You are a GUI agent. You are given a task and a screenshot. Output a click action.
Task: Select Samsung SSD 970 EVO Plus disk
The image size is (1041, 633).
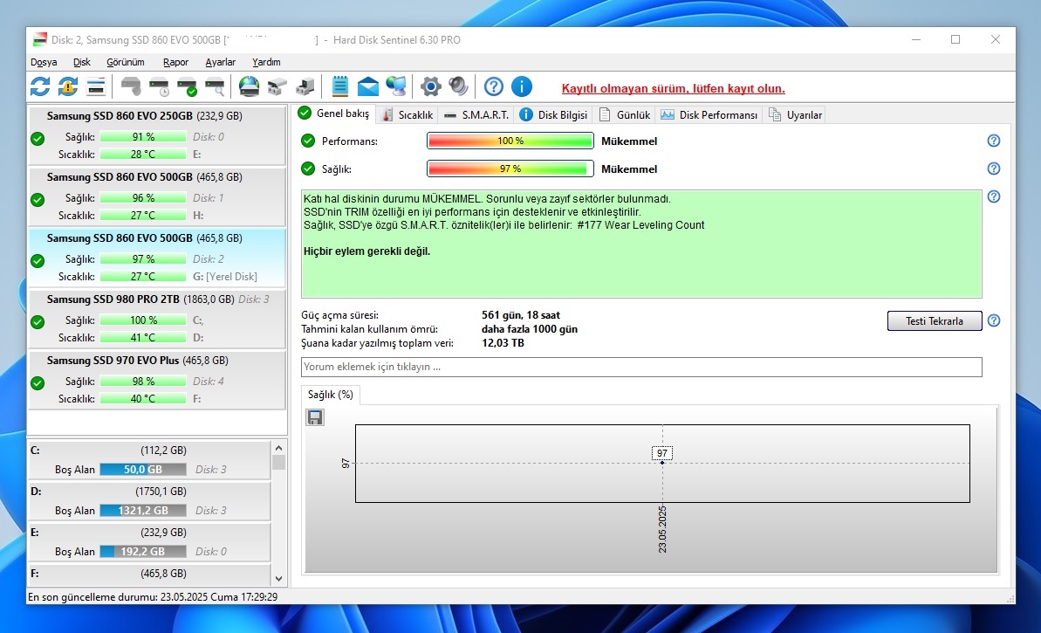click(157, 380)
